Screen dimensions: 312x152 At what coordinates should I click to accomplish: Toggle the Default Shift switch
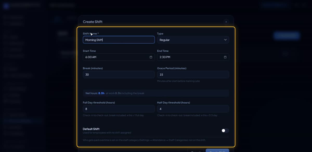pos(225,130)
